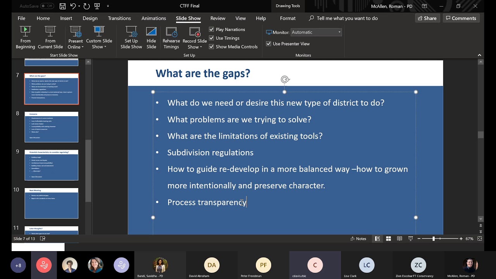Open the Monitor dropdown set to Automatic
This screenshot has width=496, height=279.
(316, 32)
